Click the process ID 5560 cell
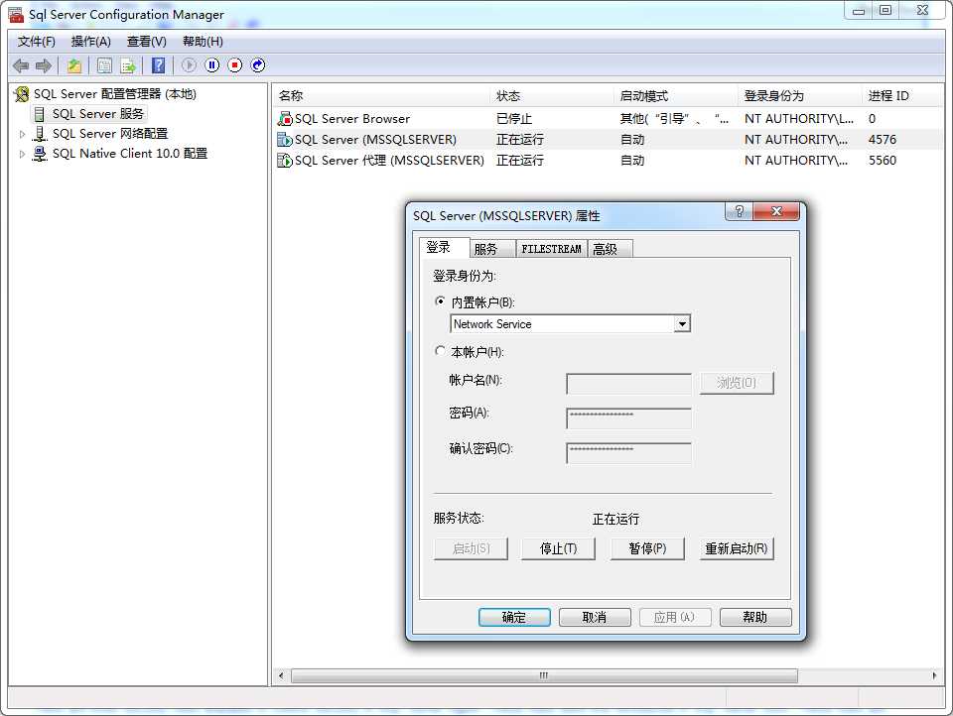 point(883,161)
